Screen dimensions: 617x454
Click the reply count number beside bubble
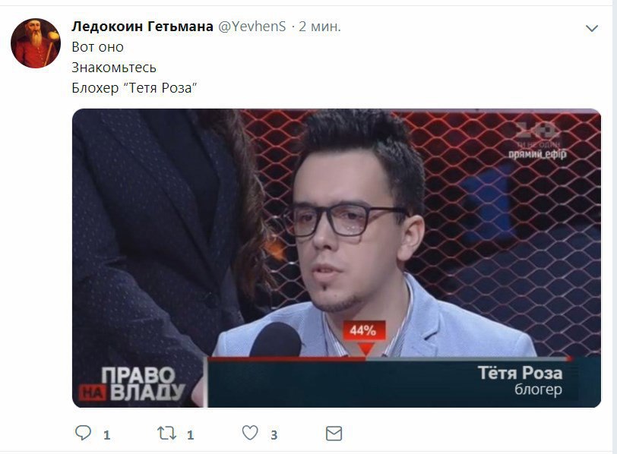[x=106, y=435]
